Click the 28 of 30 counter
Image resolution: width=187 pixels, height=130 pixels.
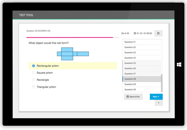coord(125,33)
